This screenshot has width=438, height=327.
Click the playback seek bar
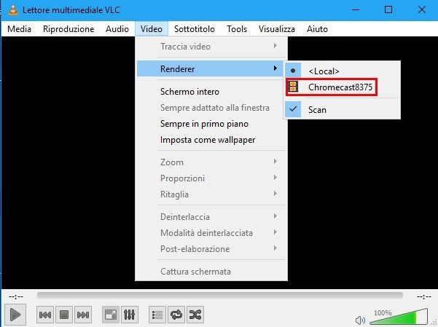[219, 296]
